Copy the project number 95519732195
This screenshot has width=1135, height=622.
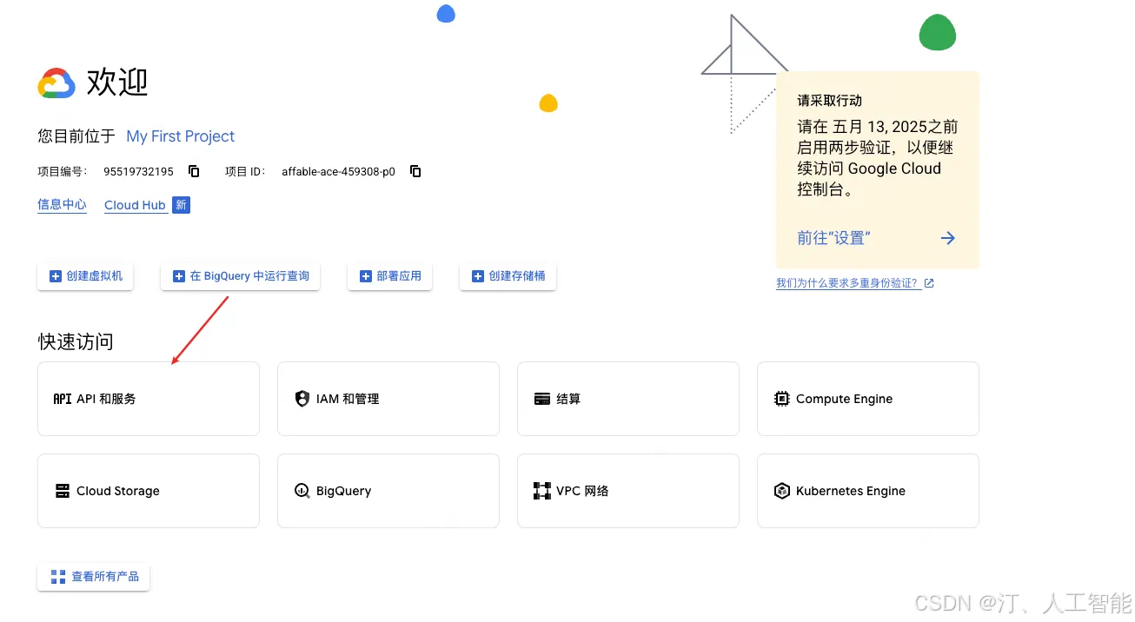(x=194, y=171)
